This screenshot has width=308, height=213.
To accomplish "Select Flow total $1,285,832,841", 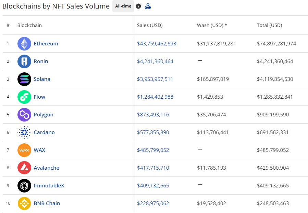I will [x=275, y=97].
